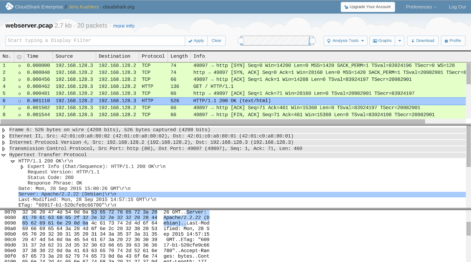
Task: Click the packet details vertical scrollbar
Action: click(468, 146)
